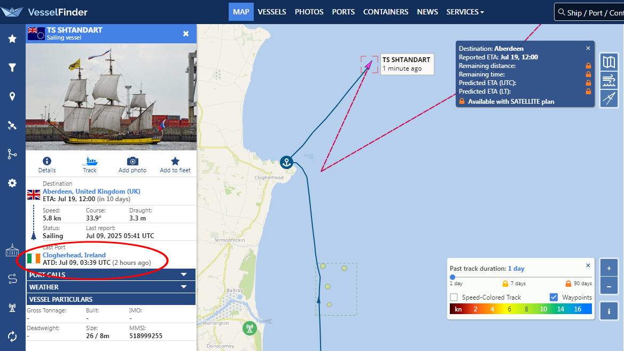
Task: Open the filter funnel icon in sidebar
Action: pyautogui.click(x=12, y=67)
